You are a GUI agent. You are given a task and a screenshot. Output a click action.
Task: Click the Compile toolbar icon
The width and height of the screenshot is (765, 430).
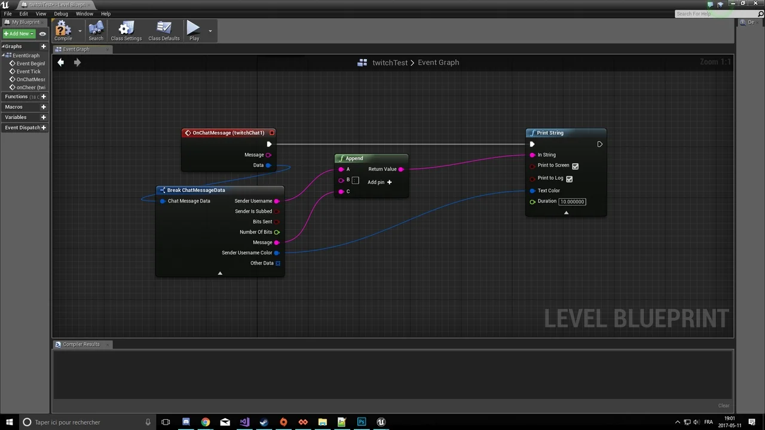click(x=63, y=30)
